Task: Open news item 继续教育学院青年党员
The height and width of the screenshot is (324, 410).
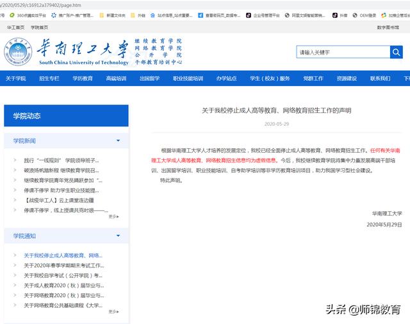Action: 63,180
